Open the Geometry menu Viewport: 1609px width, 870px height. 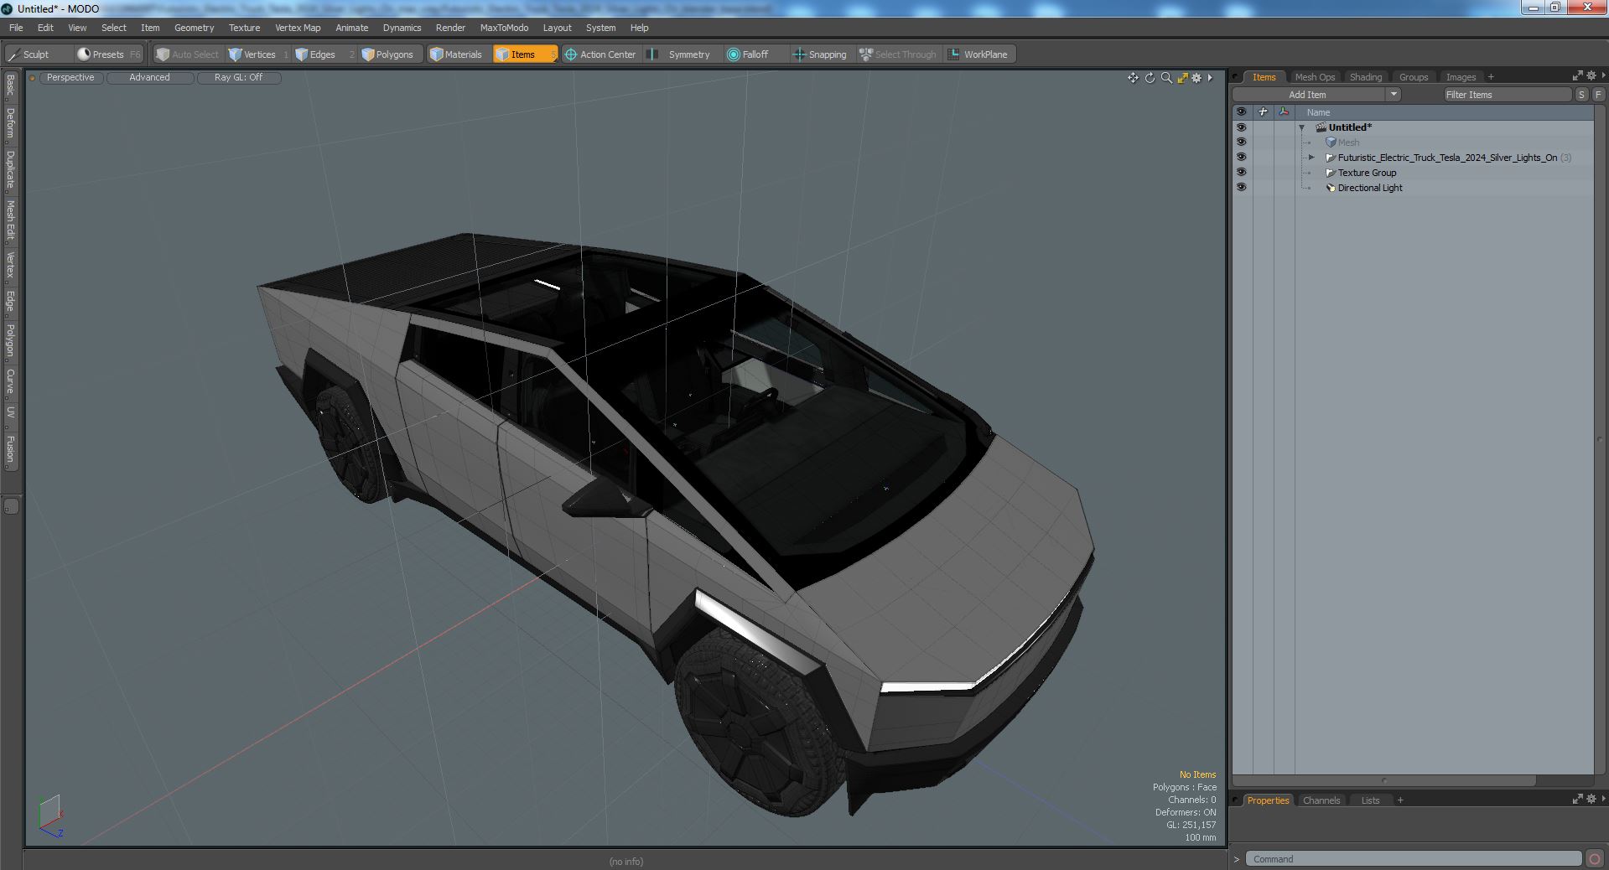coord(194,28)
